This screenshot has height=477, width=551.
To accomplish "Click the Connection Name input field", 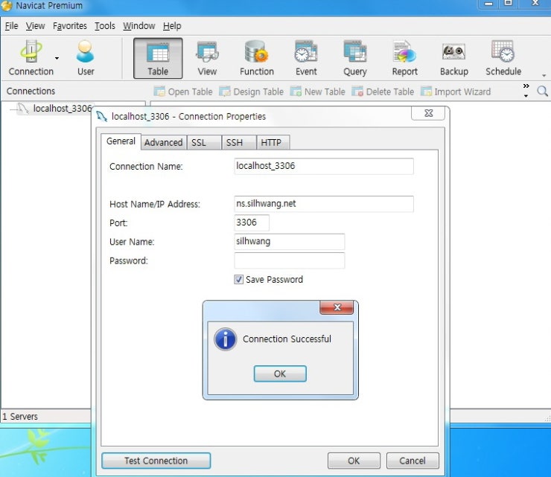I will coord(324,166).
